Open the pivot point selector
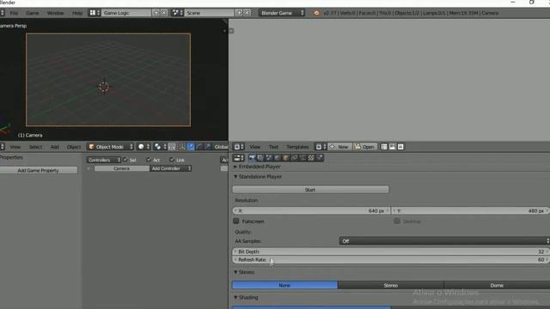This screenshot has height=309, width=550. [x=160, y=147]
